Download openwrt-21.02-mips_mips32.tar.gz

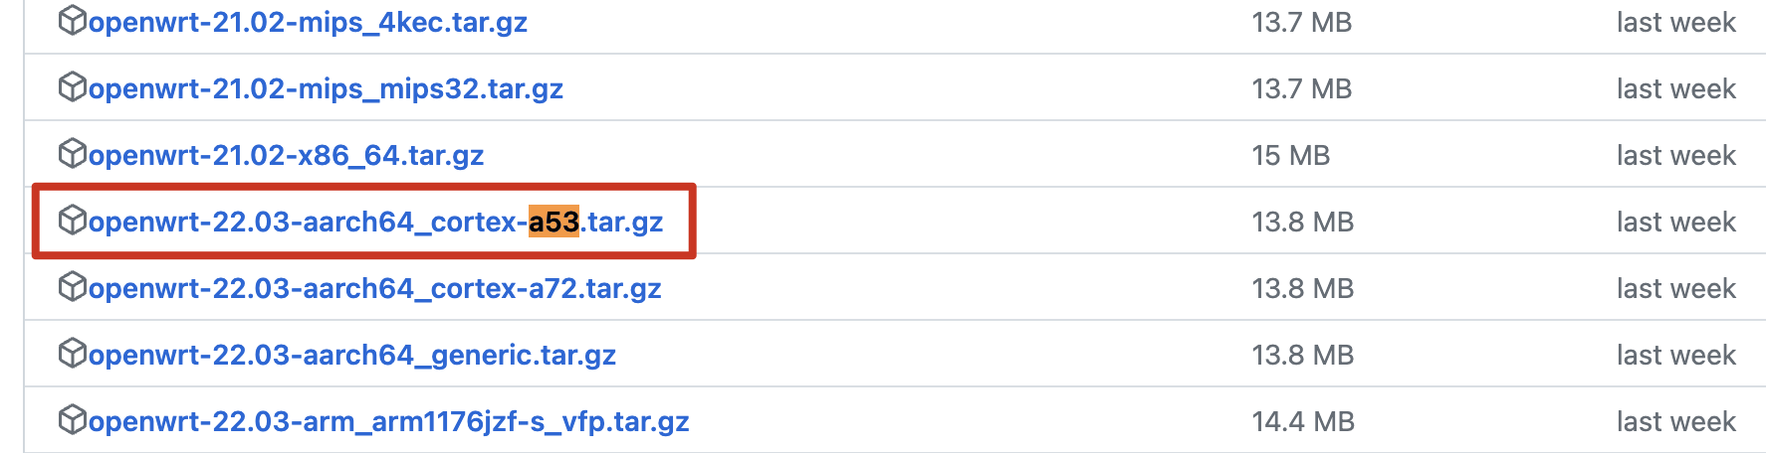point(326,88)
